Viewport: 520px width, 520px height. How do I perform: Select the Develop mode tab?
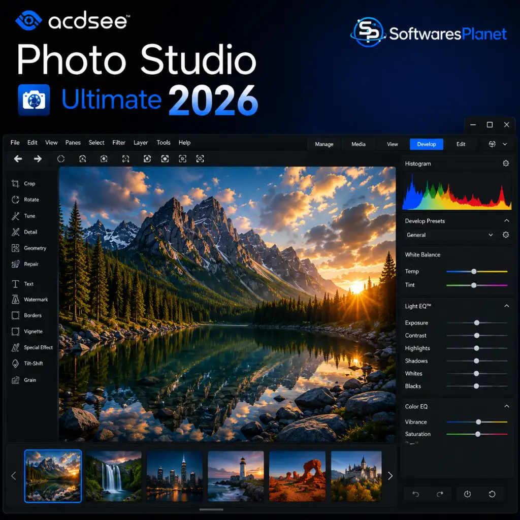(x=427, y=144)
